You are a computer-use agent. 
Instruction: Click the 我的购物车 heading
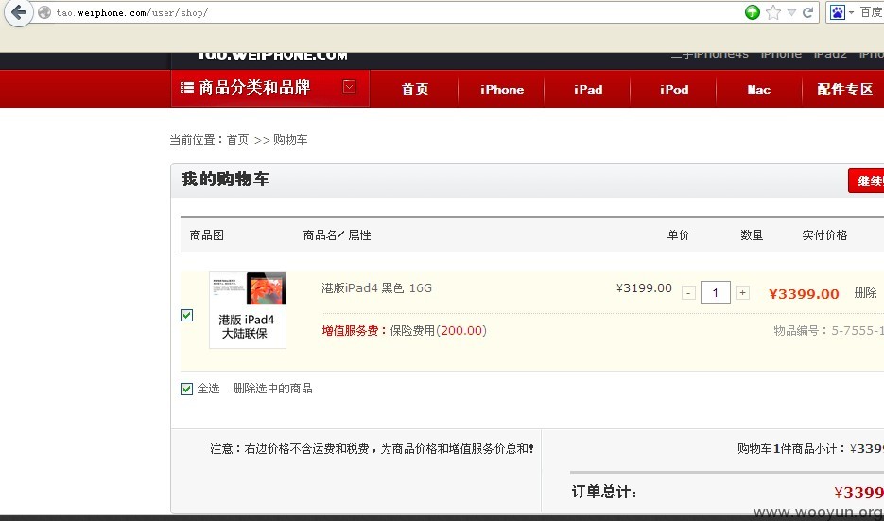[x=226, y=180]
